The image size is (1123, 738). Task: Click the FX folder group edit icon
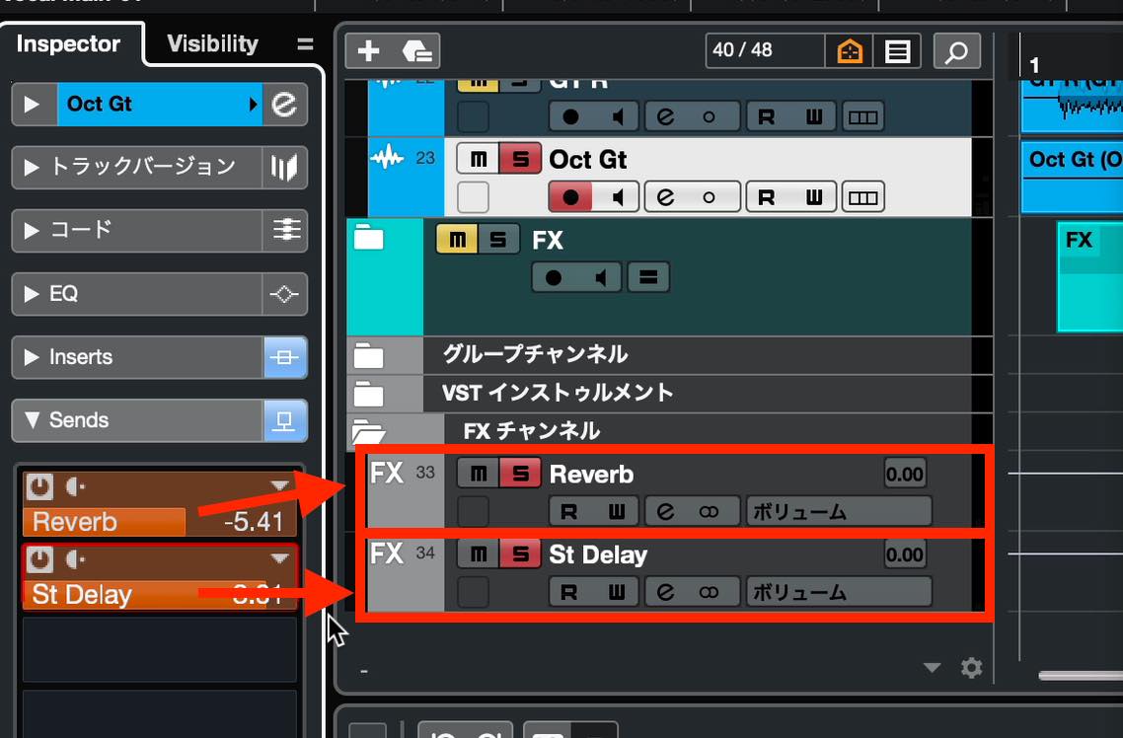649,277
